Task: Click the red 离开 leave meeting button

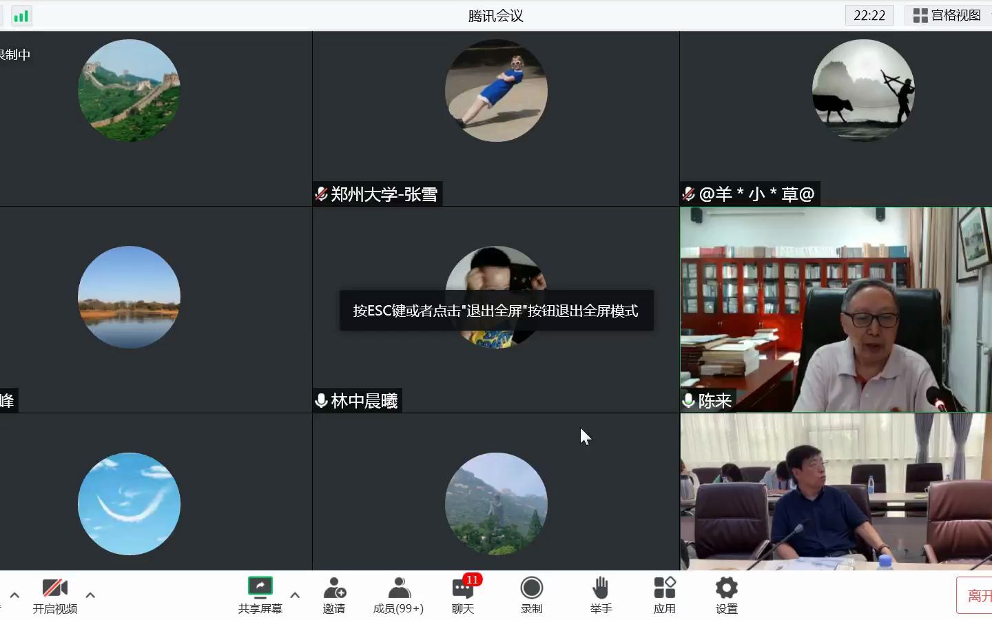Action: pos(975,595)
